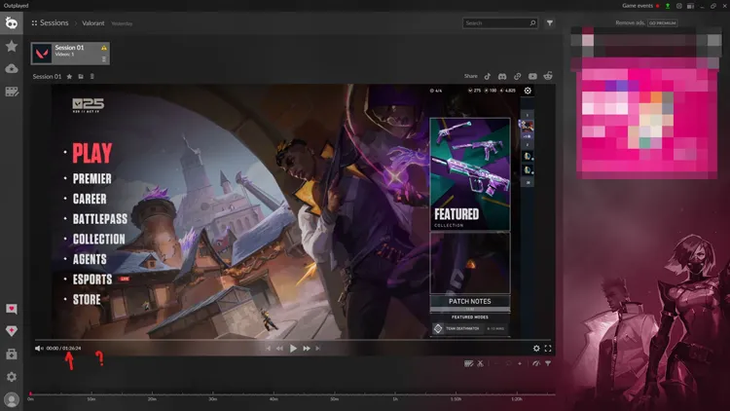Viewport: 730px width, 411px height.
Task: Open the Favorites star in sidebar
Action: tap(12, 46)
